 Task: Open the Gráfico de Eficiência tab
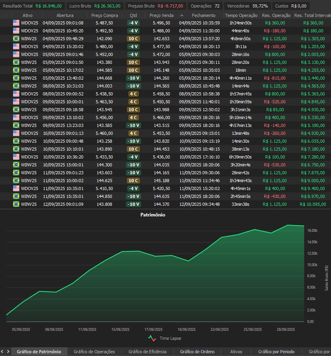click(x=147, y=352)
